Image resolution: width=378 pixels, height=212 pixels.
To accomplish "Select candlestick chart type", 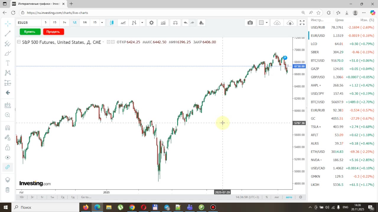I will [112, 23].
